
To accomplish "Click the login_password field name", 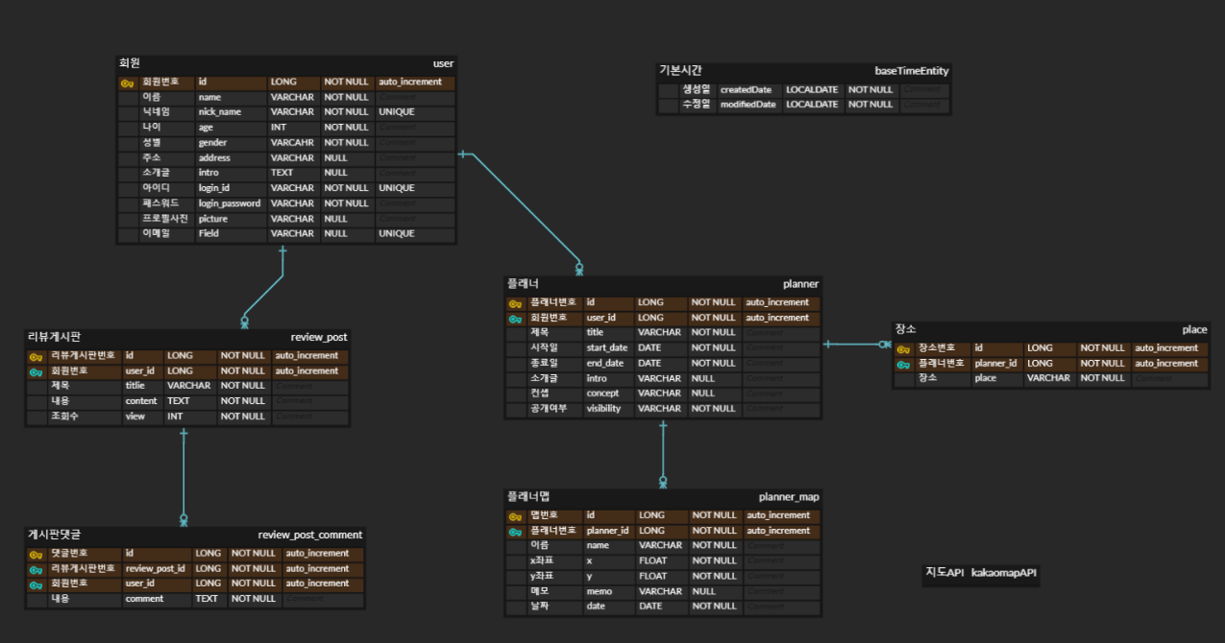I will point(230,203).
